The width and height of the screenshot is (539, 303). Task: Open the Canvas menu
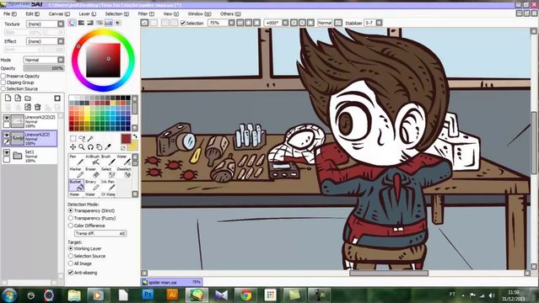(59, 13)
